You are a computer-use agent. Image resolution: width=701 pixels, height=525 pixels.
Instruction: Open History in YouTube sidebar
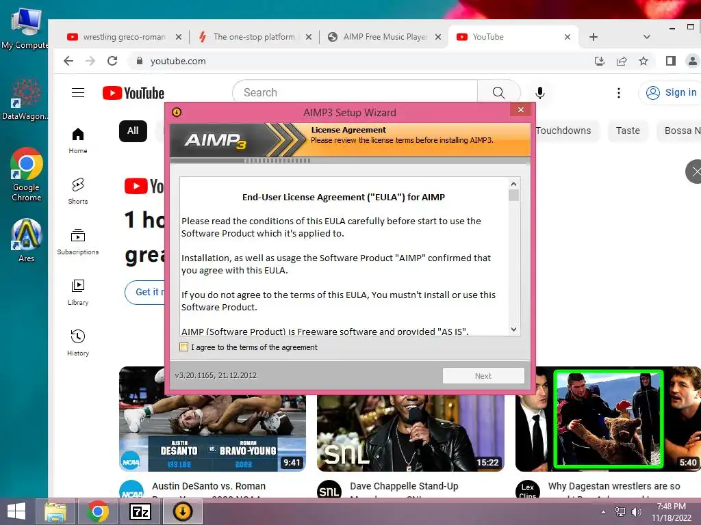[x=78, y=343]
